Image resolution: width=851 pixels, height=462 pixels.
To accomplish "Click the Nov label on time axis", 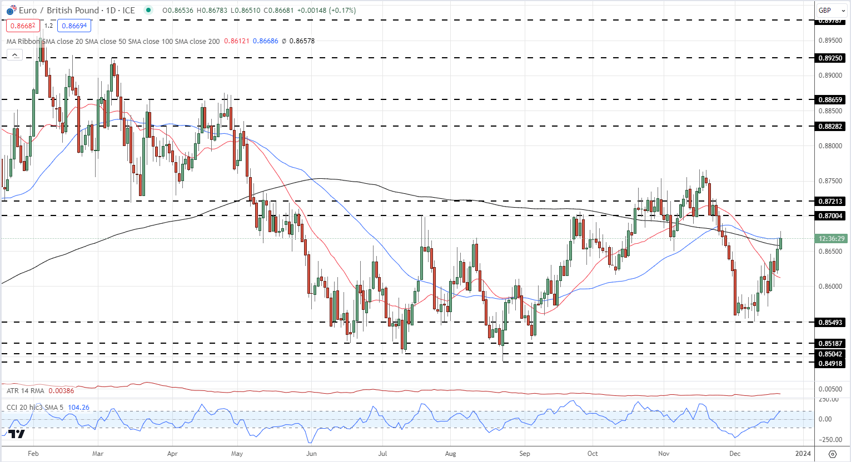I will tap(664, 454).
